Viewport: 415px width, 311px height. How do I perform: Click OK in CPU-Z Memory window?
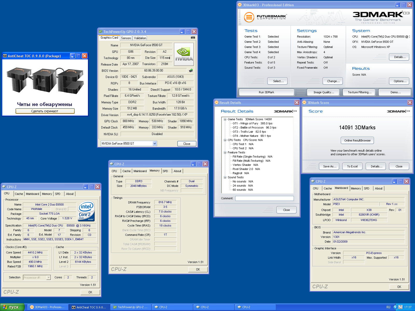[198, 270]
